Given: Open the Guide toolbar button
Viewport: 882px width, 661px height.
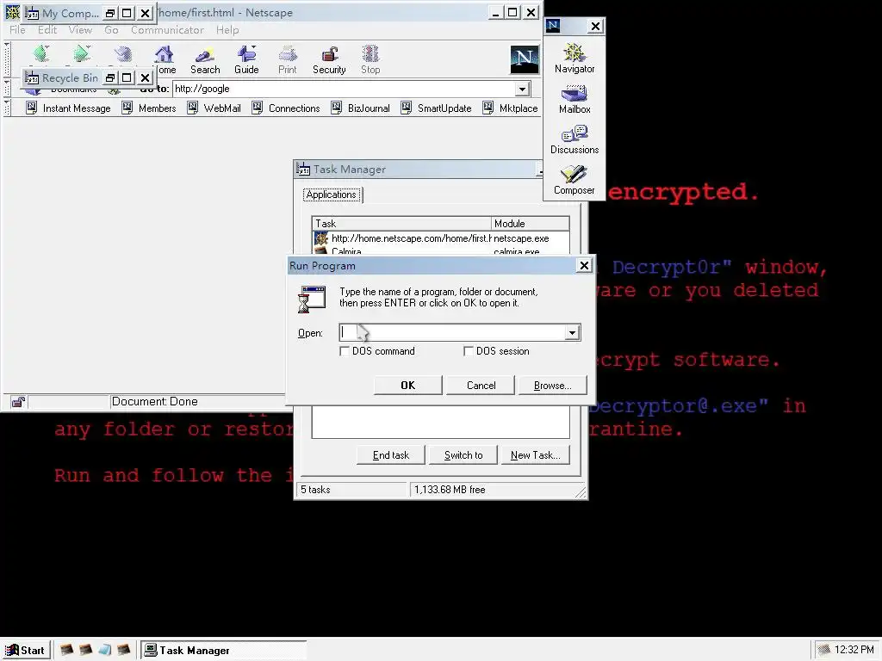Looking at the screenshot, I should 246,60.
